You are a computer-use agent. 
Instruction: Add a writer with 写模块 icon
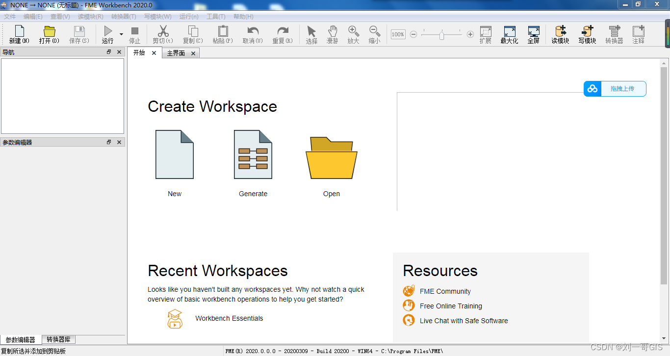click(587, 31)
